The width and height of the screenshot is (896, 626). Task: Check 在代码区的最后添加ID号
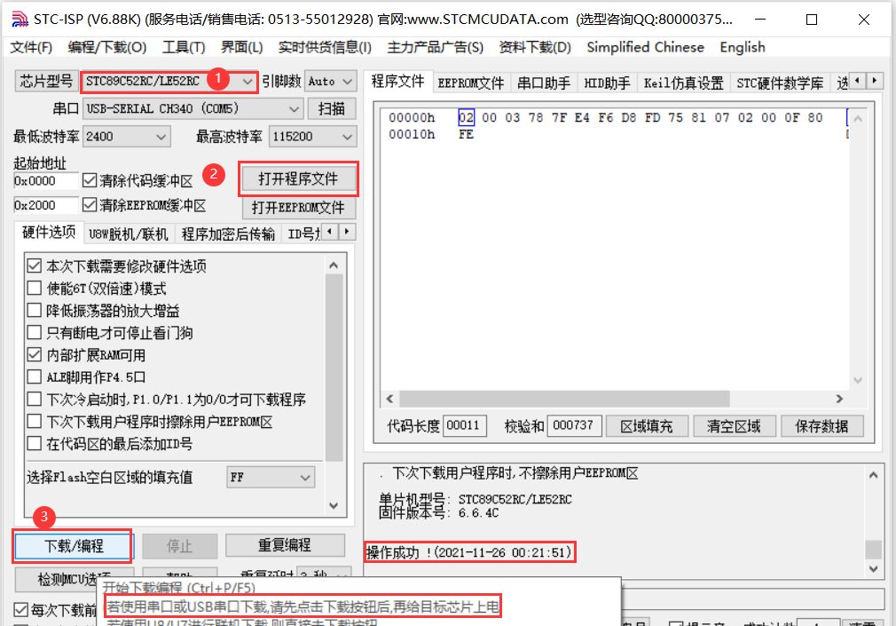click(35, 444)
